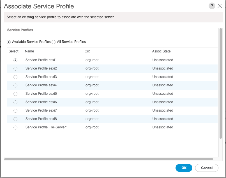Choose radio button for Service Profile esxi2
Screen dimensions: 226x178
click(x=15, y=69)
